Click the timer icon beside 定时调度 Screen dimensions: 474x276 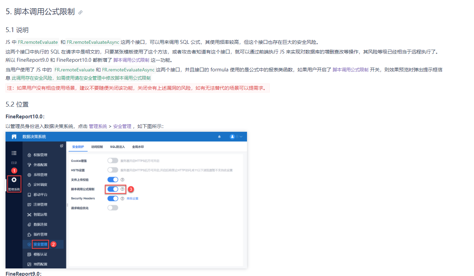29,185
